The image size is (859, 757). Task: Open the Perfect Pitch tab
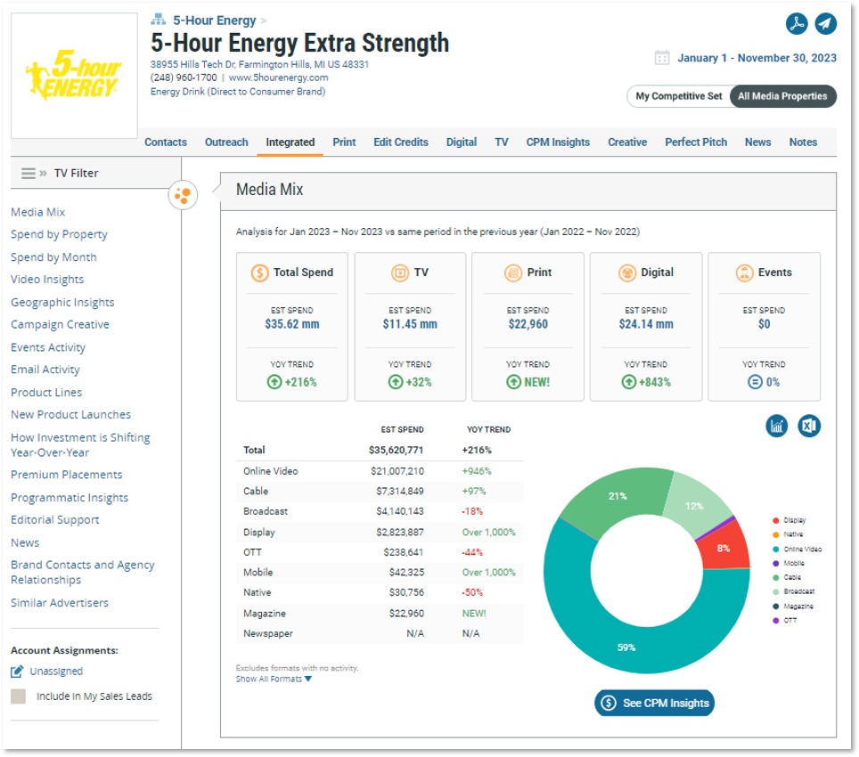click(x=696, y=142)
